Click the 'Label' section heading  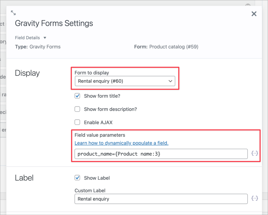tap(24, 178)
